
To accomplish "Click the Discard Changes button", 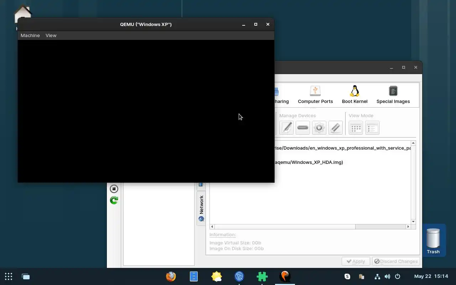I will (396, 261).
